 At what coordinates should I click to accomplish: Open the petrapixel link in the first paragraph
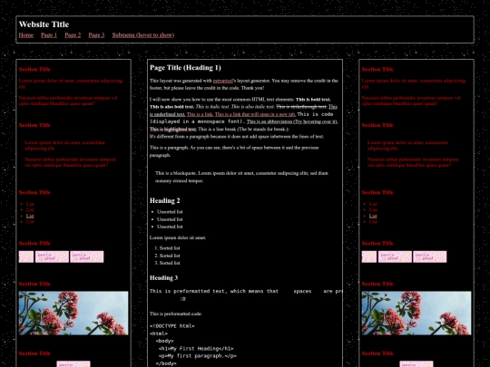tap(223, 81)
